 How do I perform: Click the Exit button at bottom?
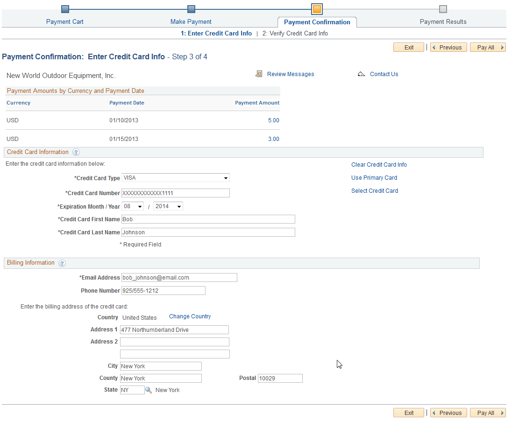click(408, 413)
